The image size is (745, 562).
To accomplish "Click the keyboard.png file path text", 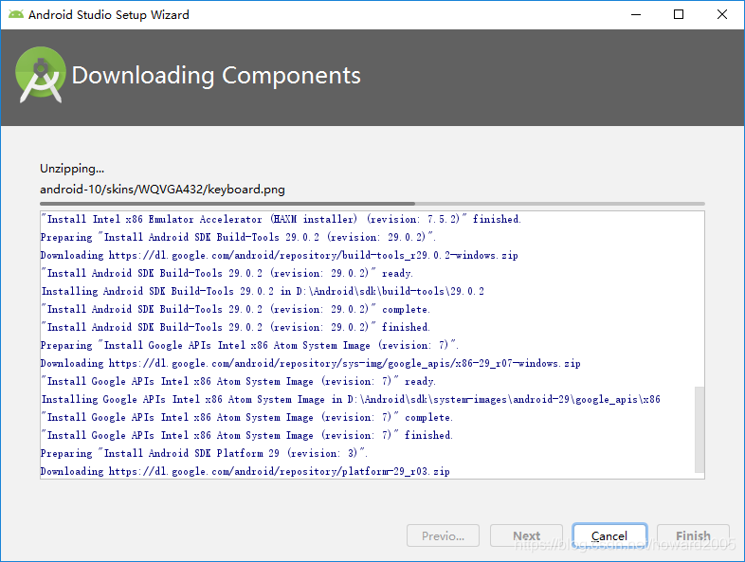I will tap(162, 190).
